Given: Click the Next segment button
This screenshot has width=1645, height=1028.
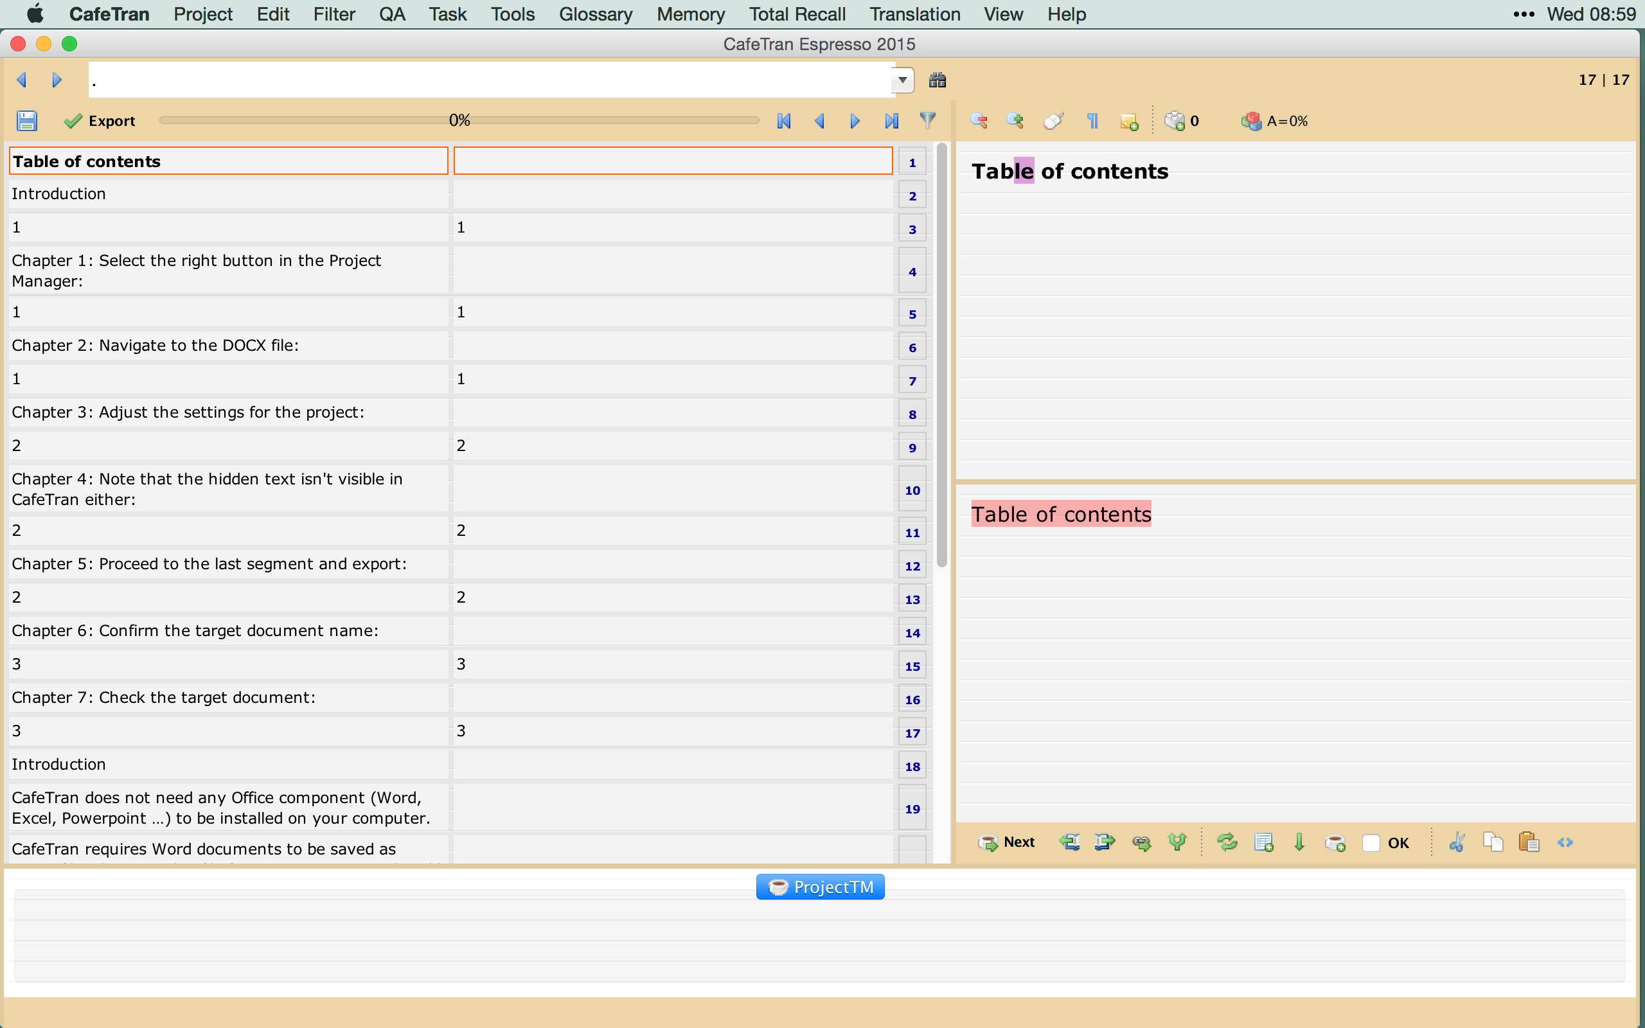Looking at the screenshot, I should 1007,842.
